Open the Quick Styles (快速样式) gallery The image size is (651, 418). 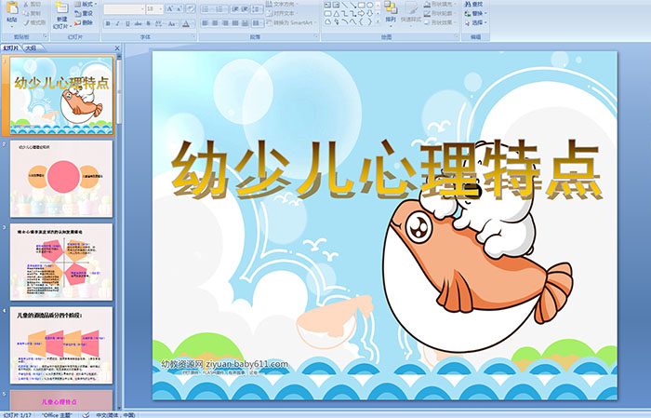(411, 13)
